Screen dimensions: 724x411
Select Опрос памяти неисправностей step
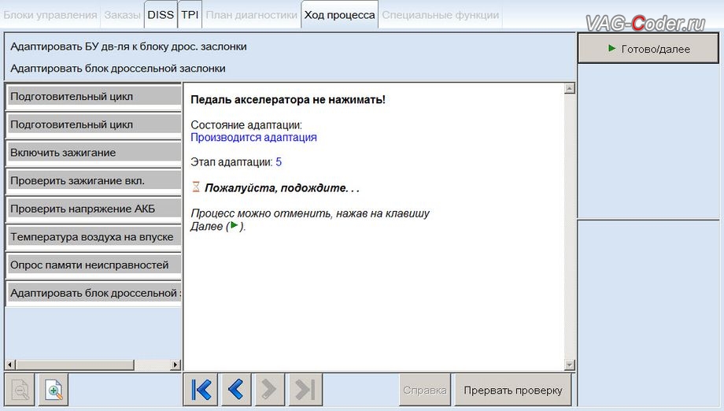point(94,265)
